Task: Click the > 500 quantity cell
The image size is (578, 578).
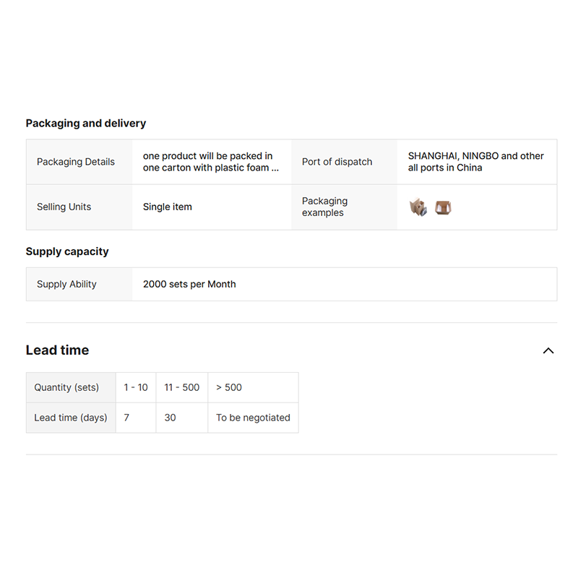Action: coord(229,387)
